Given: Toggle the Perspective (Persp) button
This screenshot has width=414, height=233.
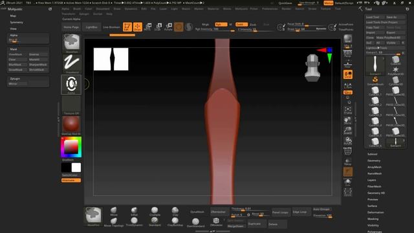Looking at the screenshot, I should (x=348, y=54).
